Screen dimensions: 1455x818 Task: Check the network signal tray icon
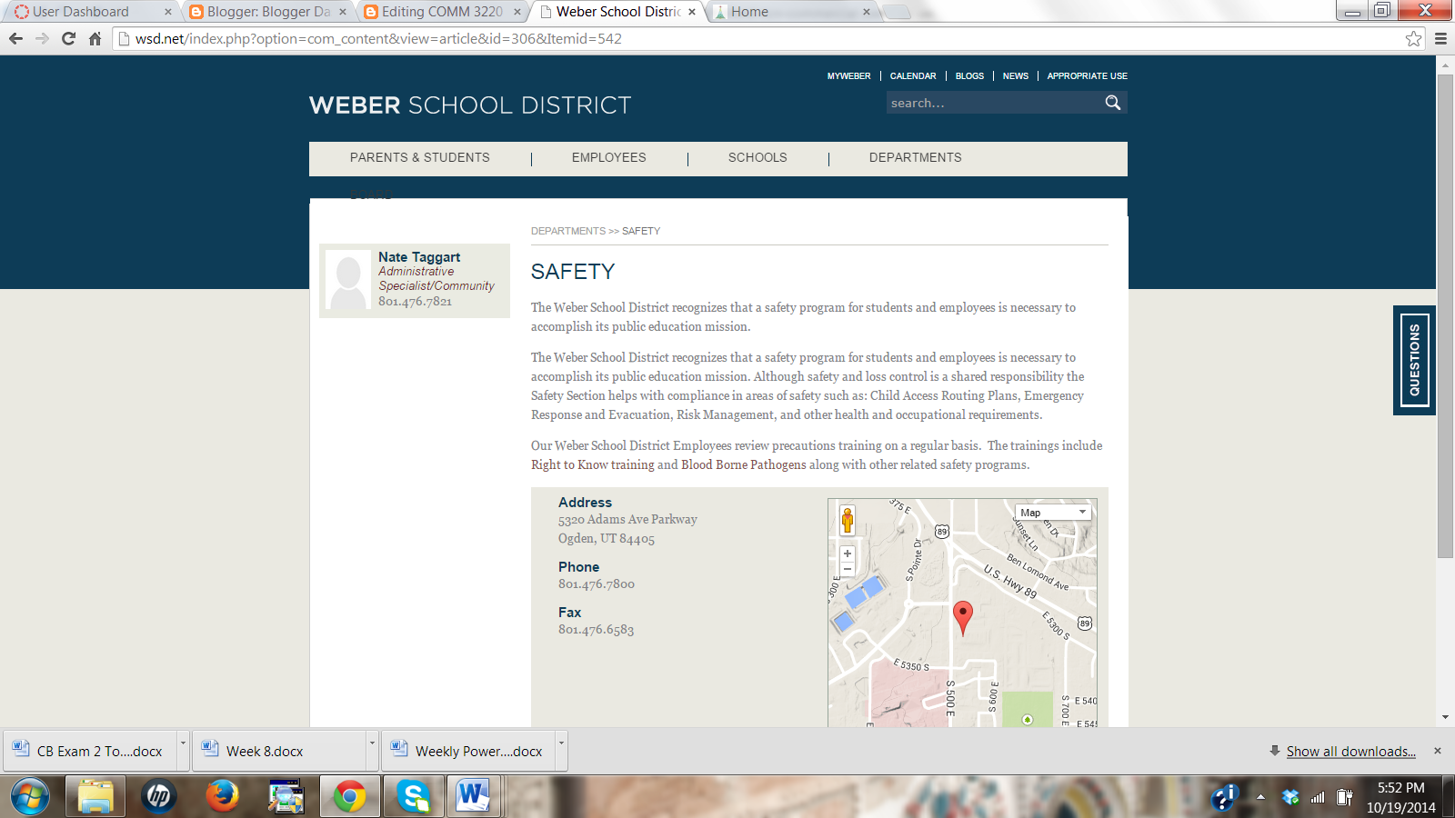click(x=1317, y=797)
